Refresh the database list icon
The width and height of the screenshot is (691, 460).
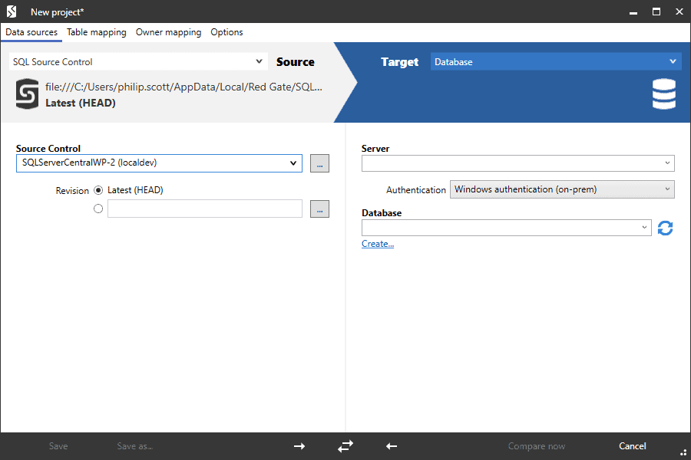(665, 228)
